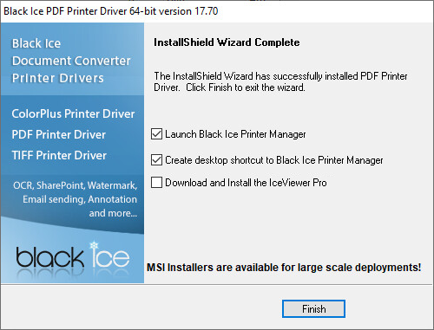Disable Create desktop shortcut checkbox
This screenshot has width=434, height=330.
156,159
